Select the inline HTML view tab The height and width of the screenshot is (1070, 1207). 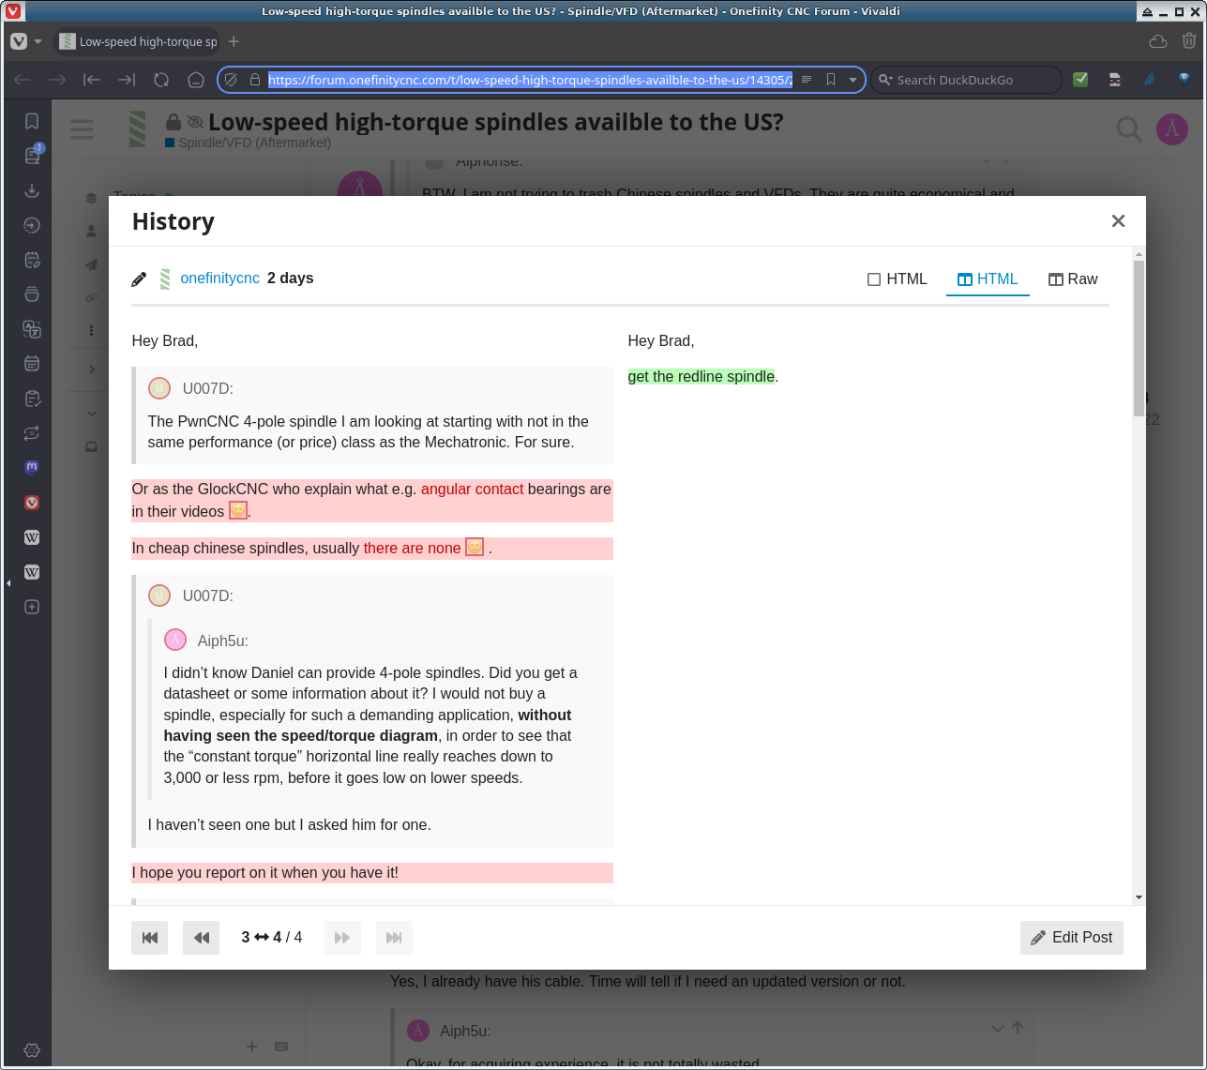click(x=898, y=279)
